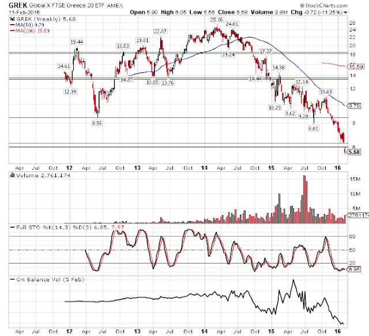Click the 14 year label on price axis
Screen dimensions: 369x336
coord(204,168)
